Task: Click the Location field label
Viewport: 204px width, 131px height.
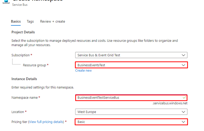Action: click(18, 112)
